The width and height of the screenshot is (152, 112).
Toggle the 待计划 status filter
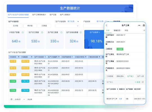coord(30,26)
